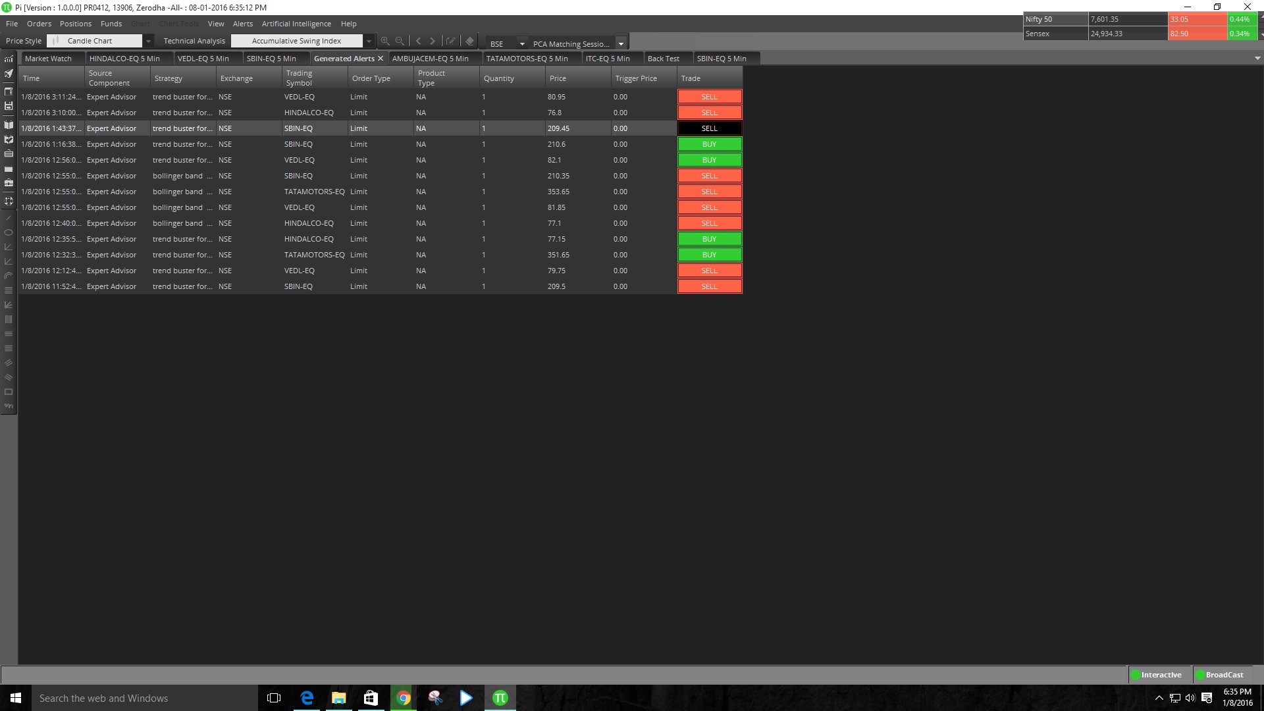Switch to the Back Test tab

(668, 59)
